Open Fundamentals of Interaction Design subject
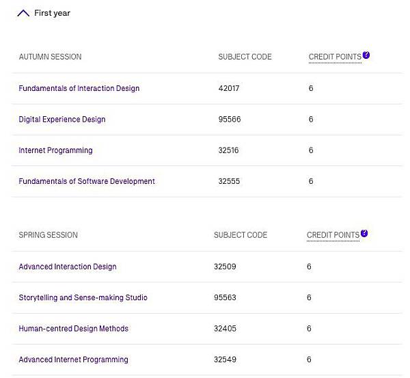The image size is (410, 378). [x=79, y=88]
